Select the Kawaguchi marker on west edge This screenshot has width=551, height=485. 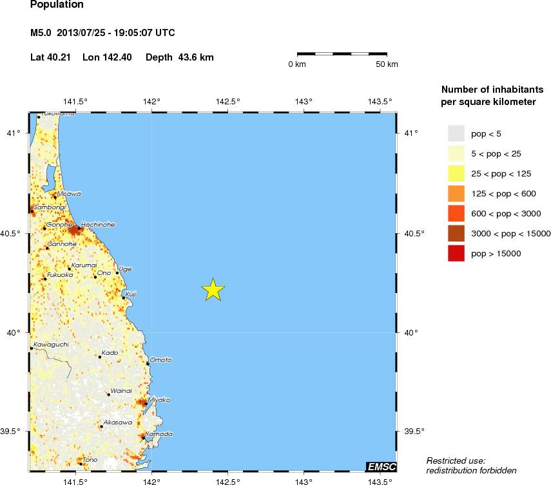31,348
